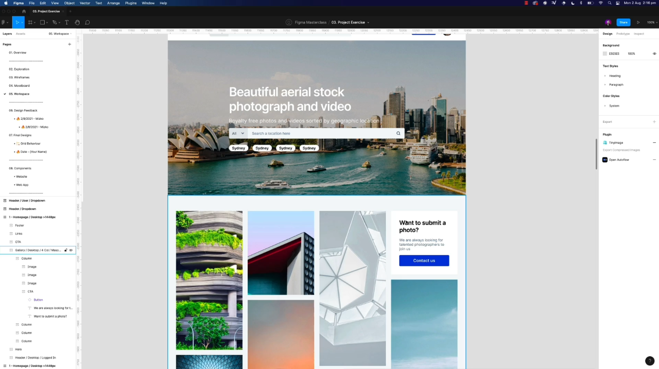Switch to the Assets tab
The height and width of the screenshot is (369, 659).
[21, 33]
